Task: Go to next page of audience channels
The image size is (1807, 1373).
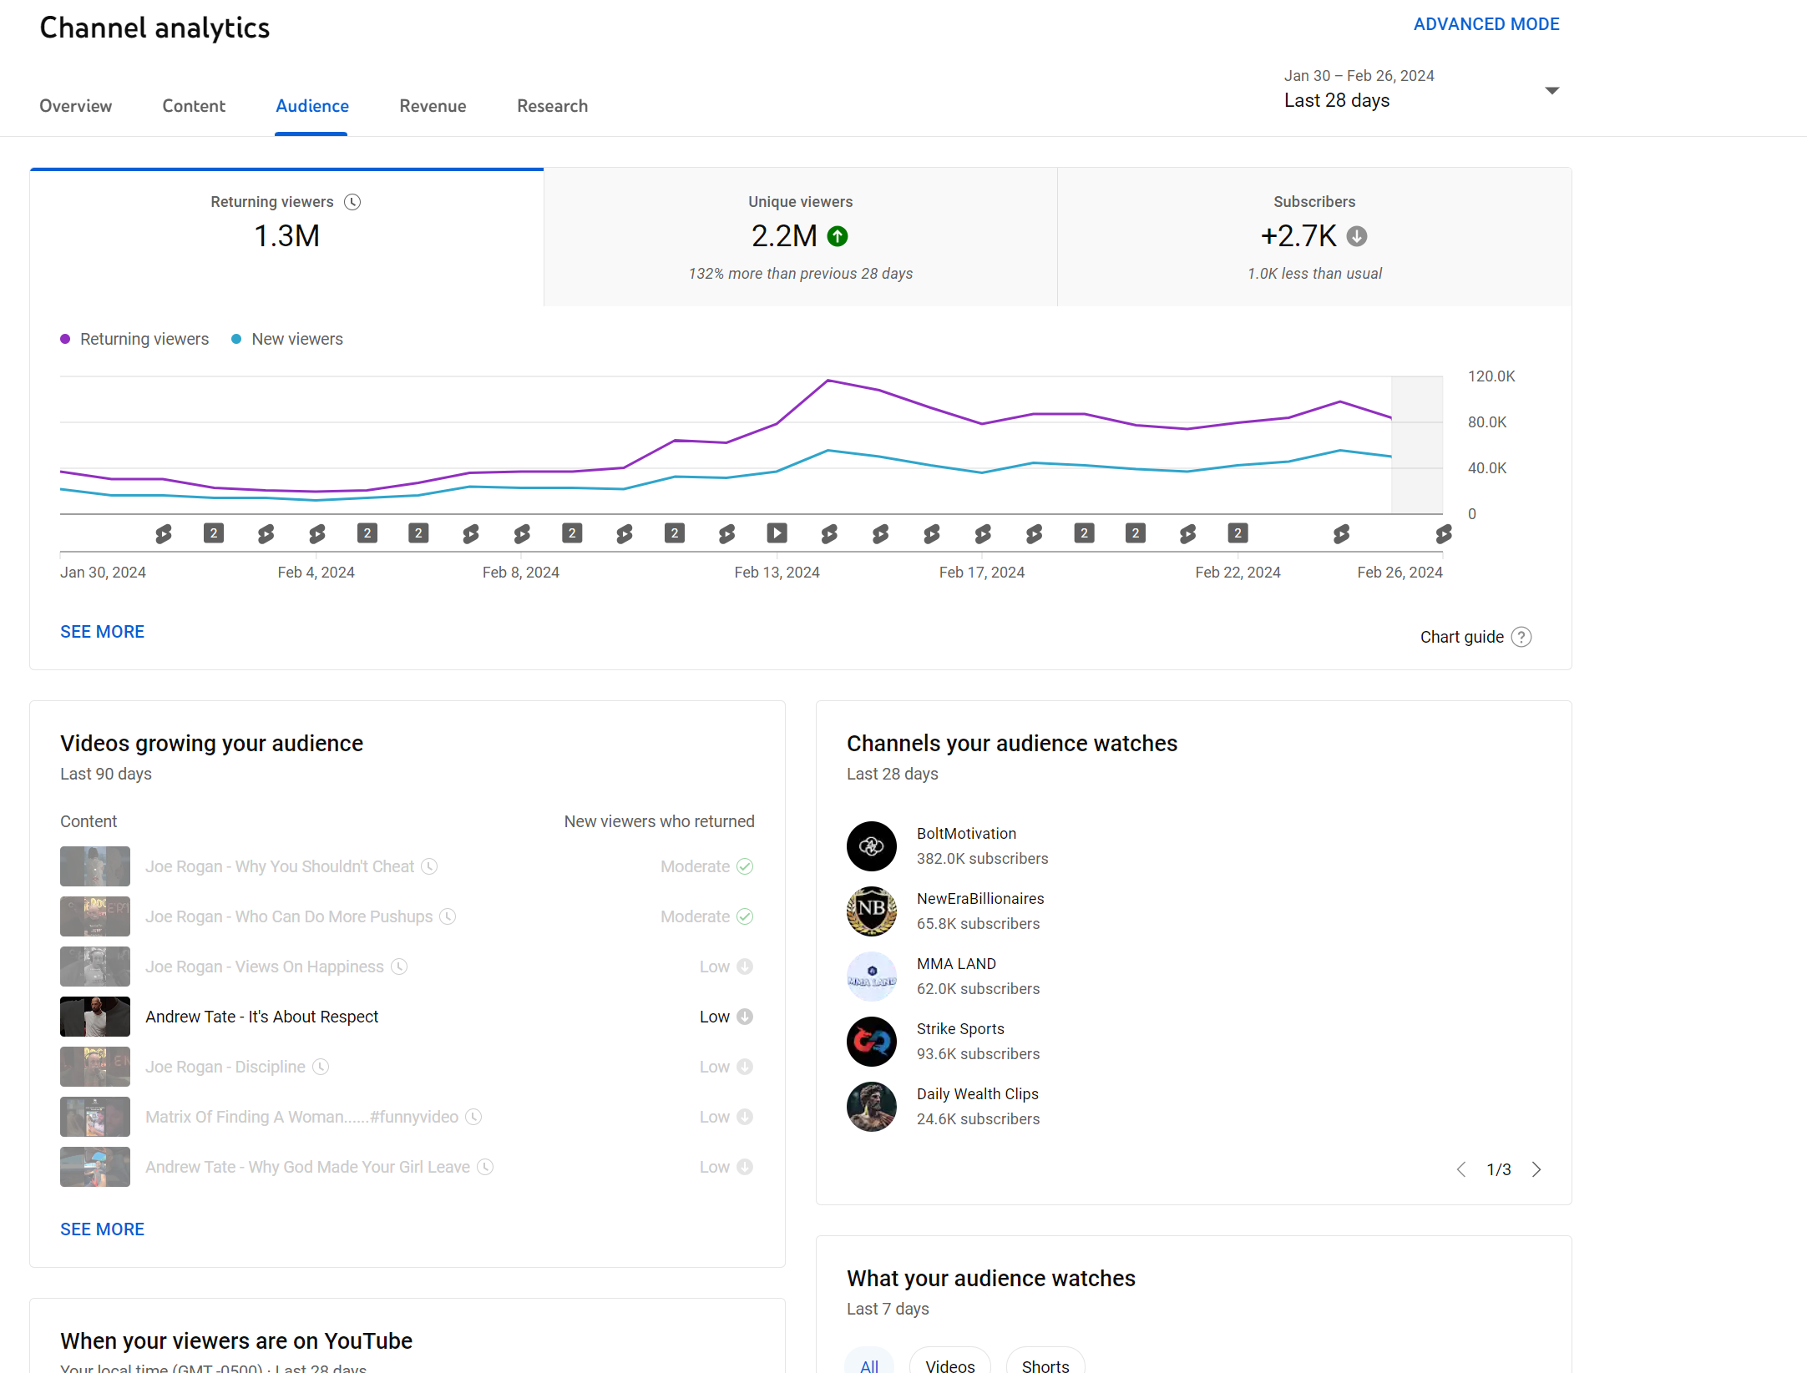Action: [x=1536, y=1169]
